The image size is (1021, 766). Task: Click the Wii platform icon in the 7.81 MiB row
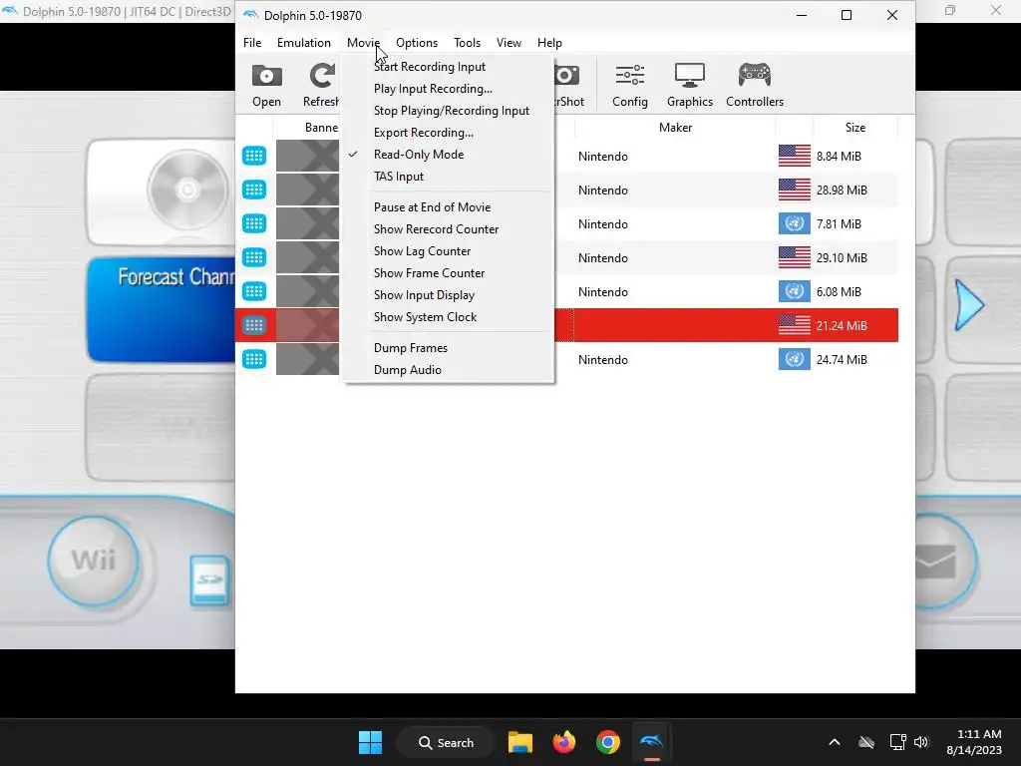[254, 223]
